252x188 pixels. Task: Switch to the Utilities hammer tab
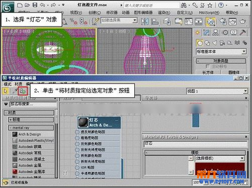[x=242, y=32]
